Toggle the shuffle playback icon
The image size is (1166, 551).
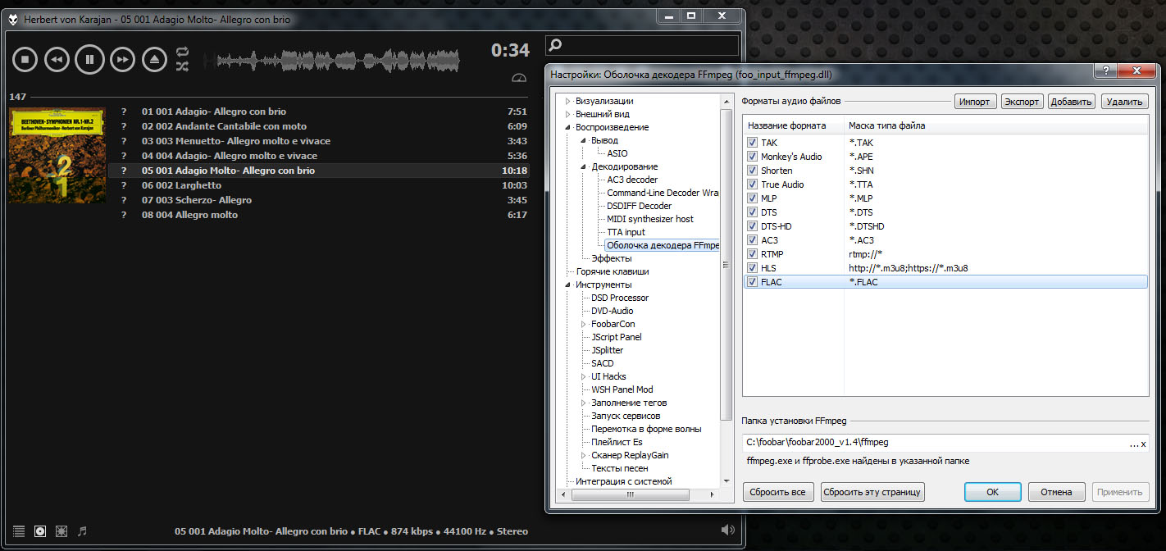182,66
